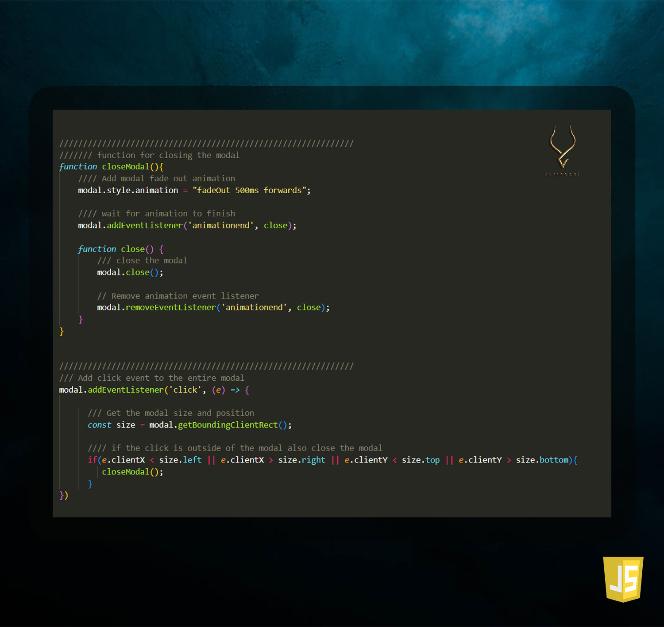Click the 'click' event string
This screenshot has height=627, width=664.
[185, 390]
